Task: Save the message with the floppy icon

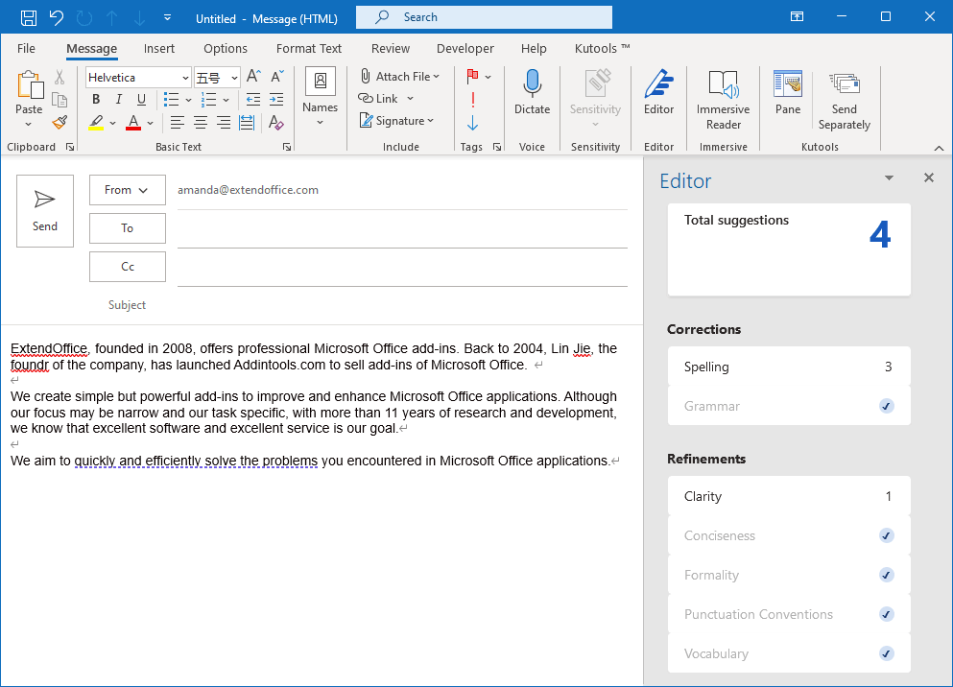Action: coord(29,17)
